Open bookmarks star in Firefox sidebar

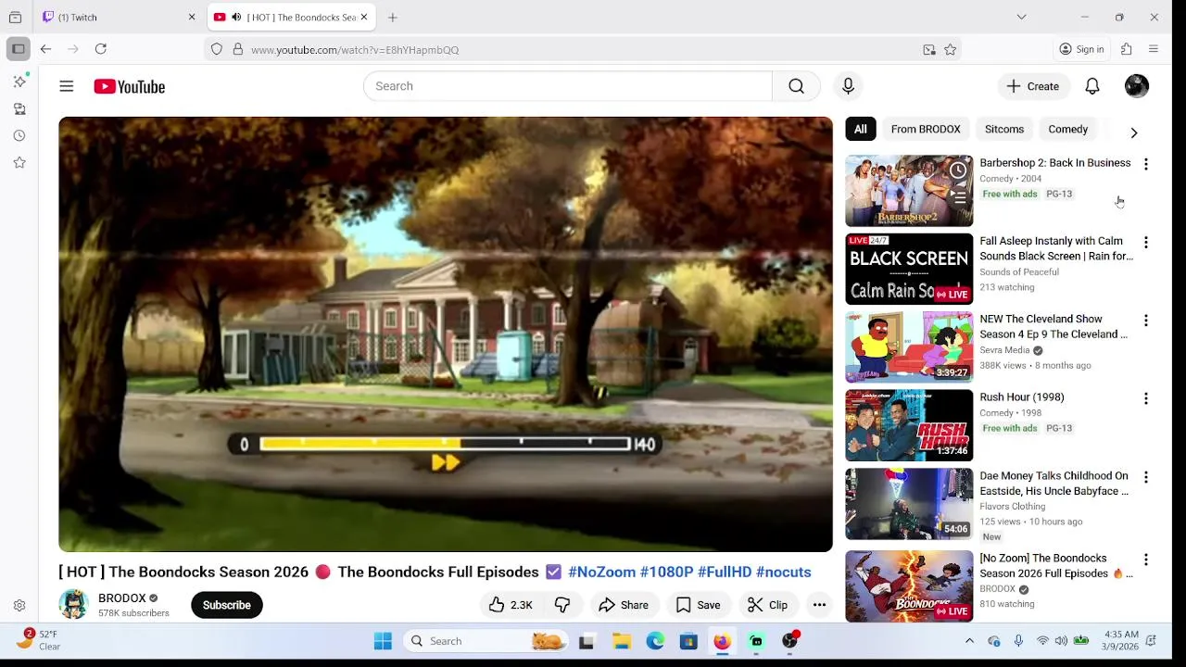tap(19, 162)
